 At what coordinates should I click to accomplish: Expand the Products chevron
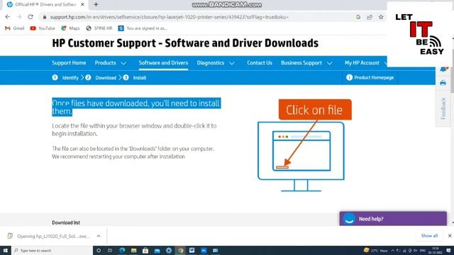(123, 63)
